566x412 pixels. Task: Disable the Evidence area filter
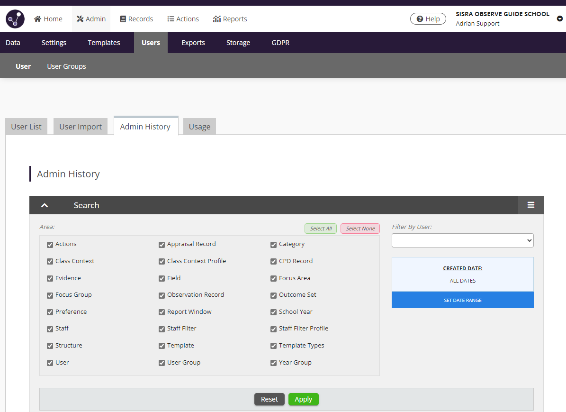50,278
